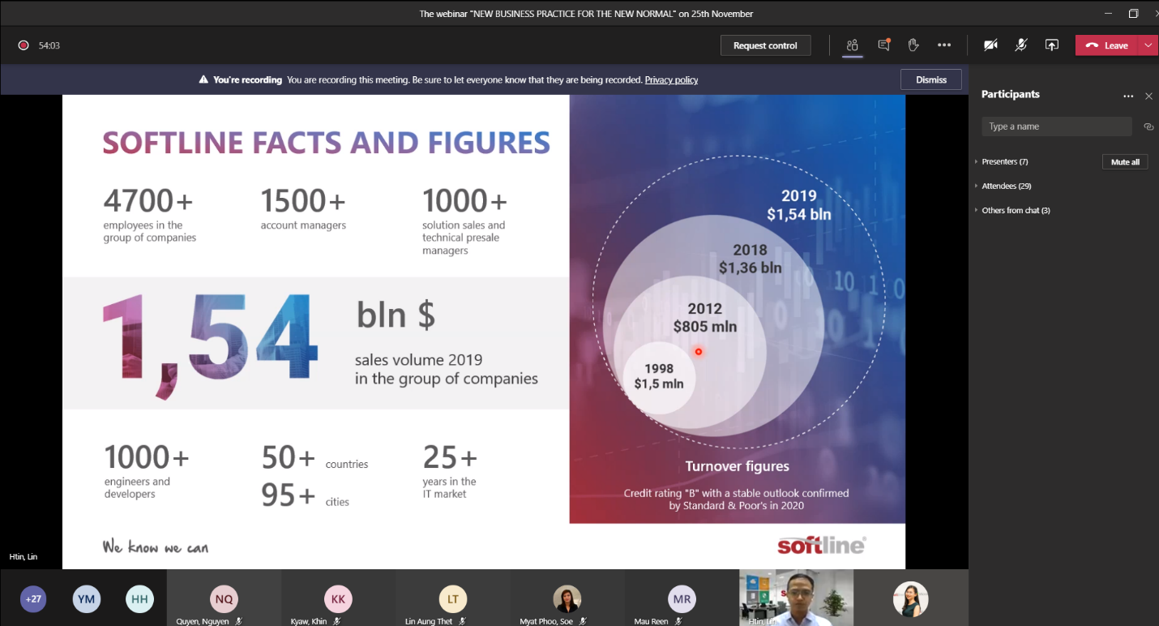Open the +27 more participants bubble
The image size is (1159, 626).
coord(33,599)
